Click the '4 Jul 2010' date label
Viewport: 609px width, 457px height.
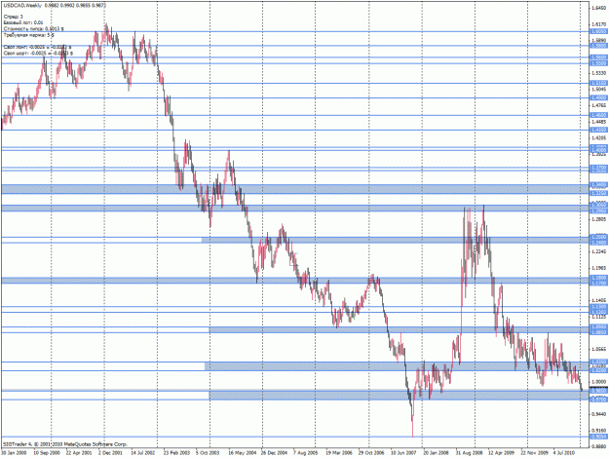[x=564, y=453]
